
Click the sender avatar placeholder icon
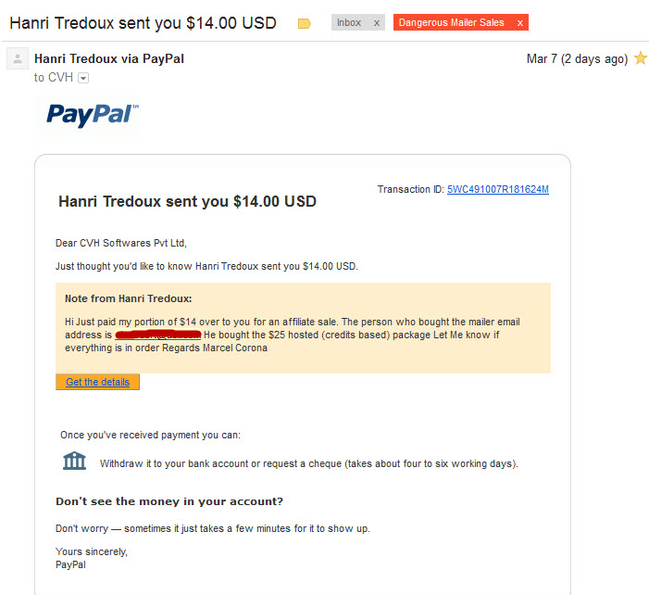18,58
